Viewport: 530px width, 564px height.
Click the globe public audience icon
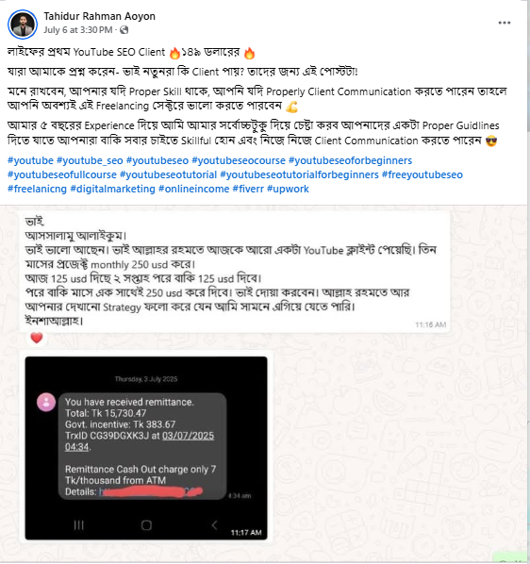click(124, 30)
